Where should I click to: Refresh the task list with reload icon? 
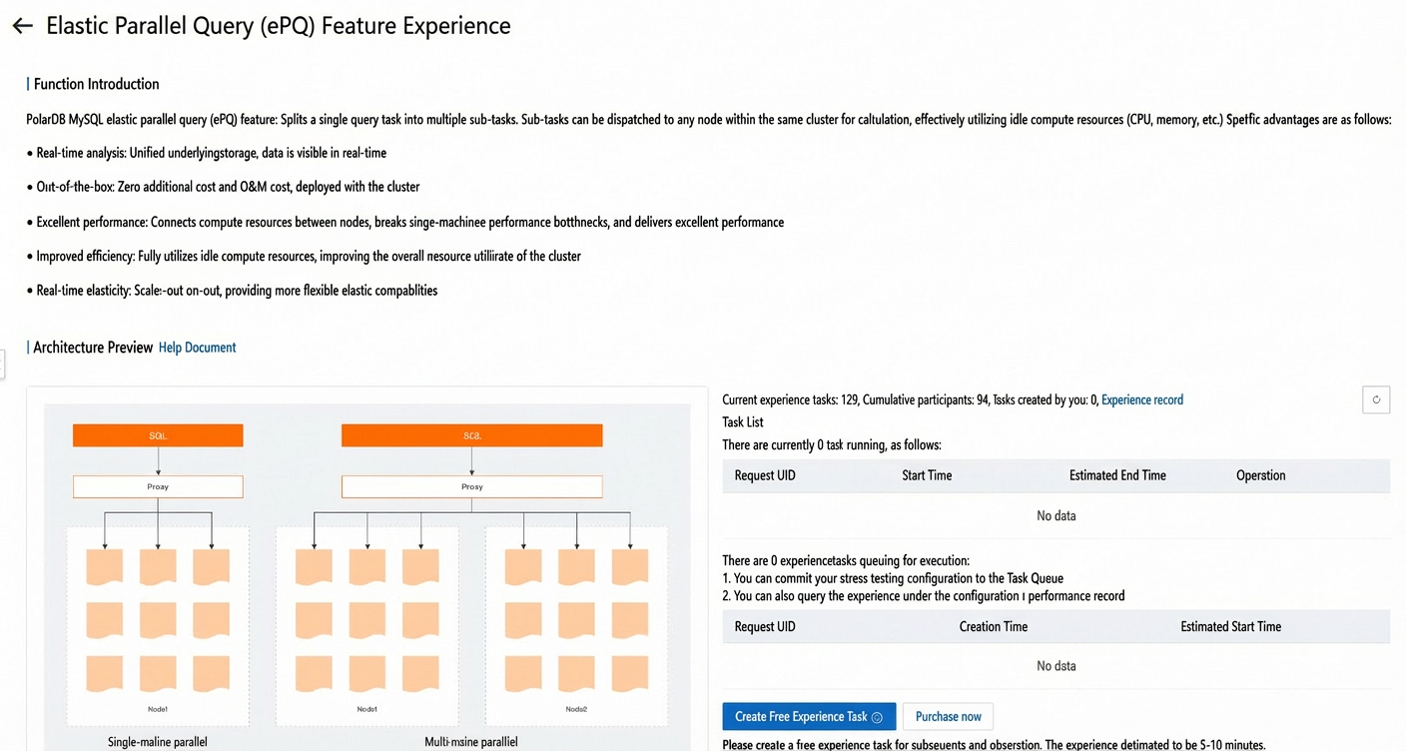[x=1376, y=399]
